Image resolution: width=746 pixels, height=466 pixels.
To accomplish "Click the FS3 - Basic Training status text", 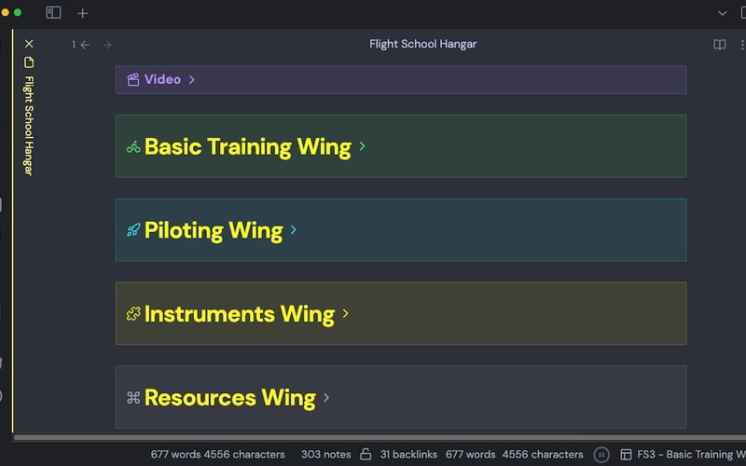I will pyautogui.click(x=691, y=455).
